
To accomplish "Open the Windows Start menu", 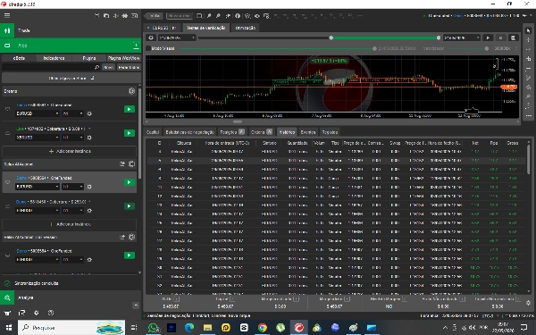I will point(9,328).
